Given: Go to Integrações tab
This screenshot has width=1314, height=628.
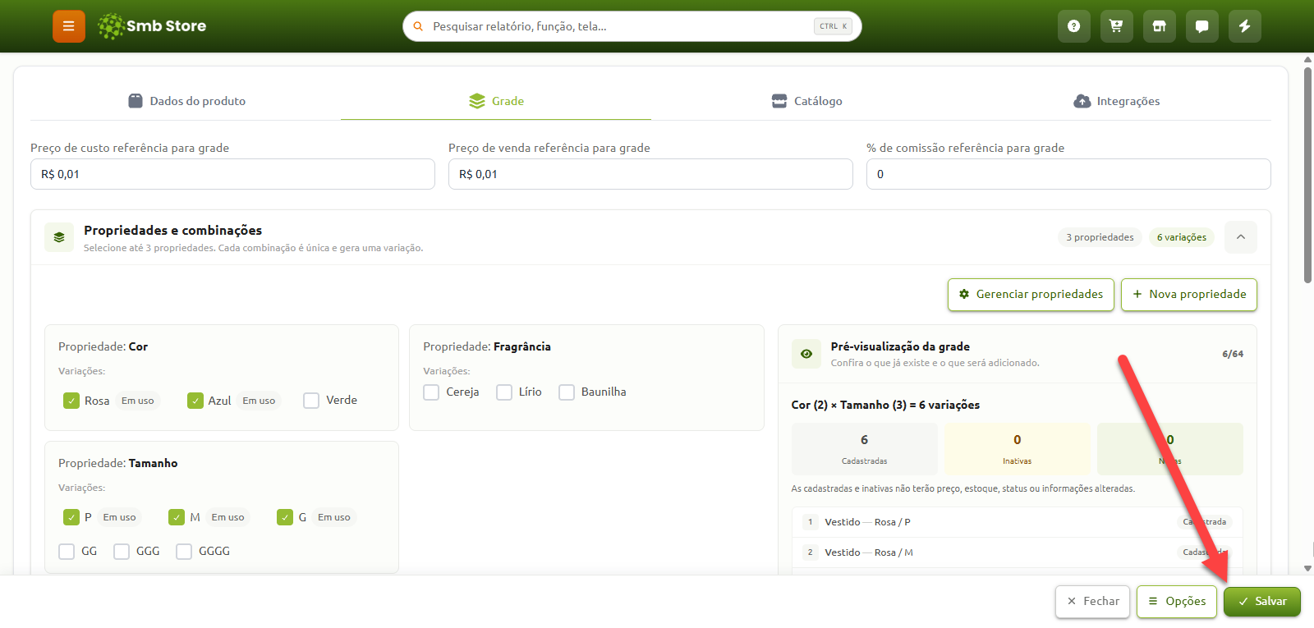Looking at the screenshot, I should (x=1116, y=101).
